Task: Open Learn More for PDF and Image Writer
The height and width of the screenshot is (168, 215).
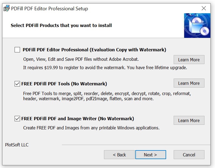Action: pos(189,120)
